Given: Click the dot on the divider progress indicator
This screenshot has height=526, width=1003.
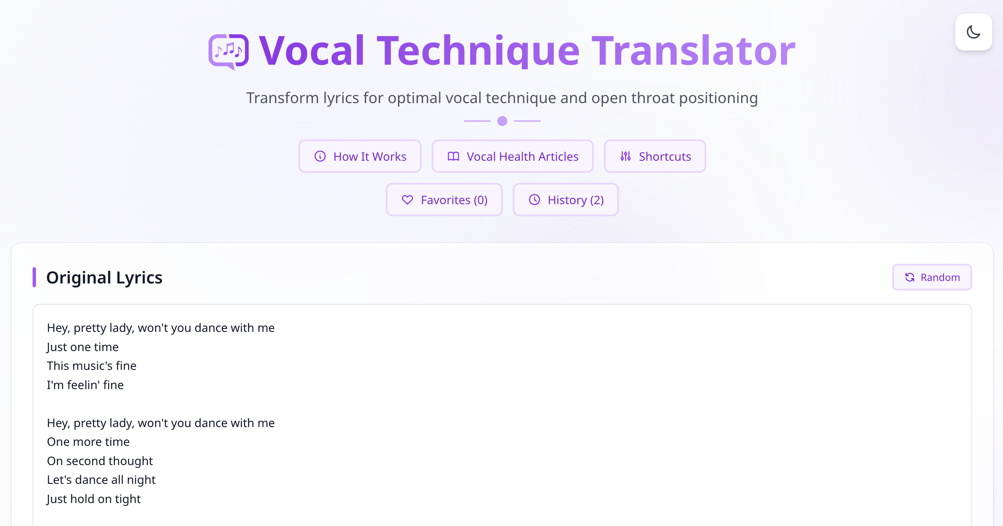Looking at the screenshot, I should pyautogui.click(x=502, y=121).
